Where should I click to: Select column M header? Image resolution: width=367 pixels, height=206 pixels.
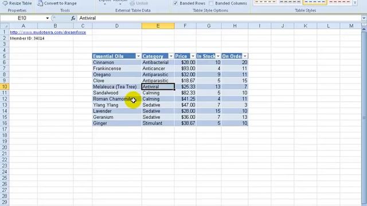pyautogui.click(x=351, y=26)
